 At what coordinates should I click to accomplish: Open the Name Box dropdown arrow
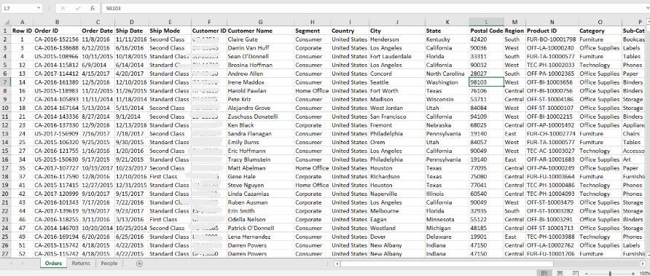coord(39,8)
